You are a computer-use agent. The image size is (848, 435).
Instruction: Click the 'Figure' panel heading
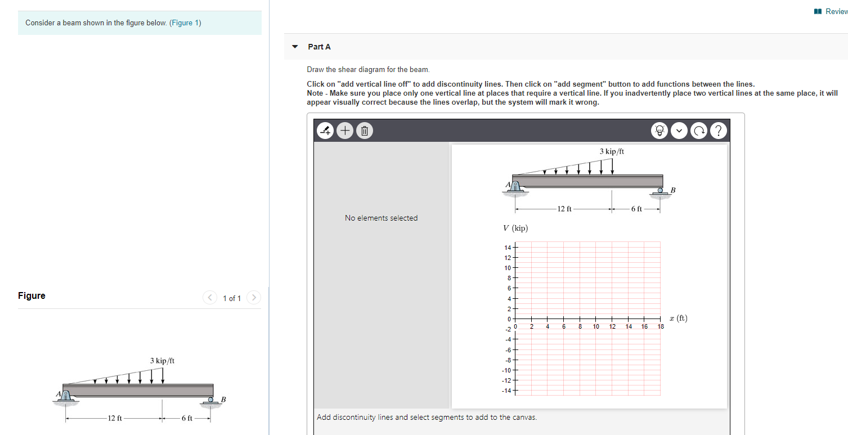(x=32, y=296)
